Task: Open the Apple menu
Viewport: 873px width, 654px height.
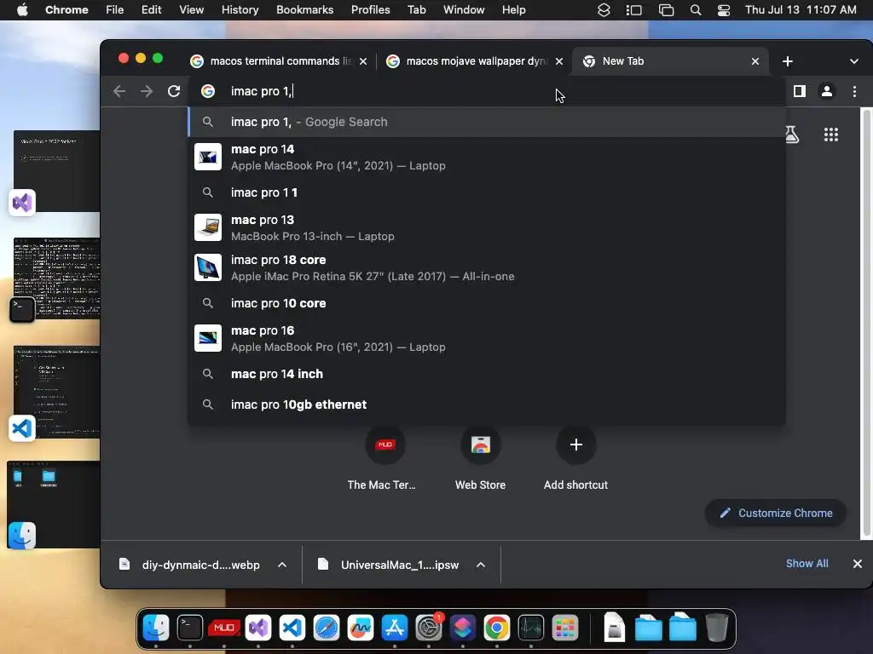Action: click(22, 10)
